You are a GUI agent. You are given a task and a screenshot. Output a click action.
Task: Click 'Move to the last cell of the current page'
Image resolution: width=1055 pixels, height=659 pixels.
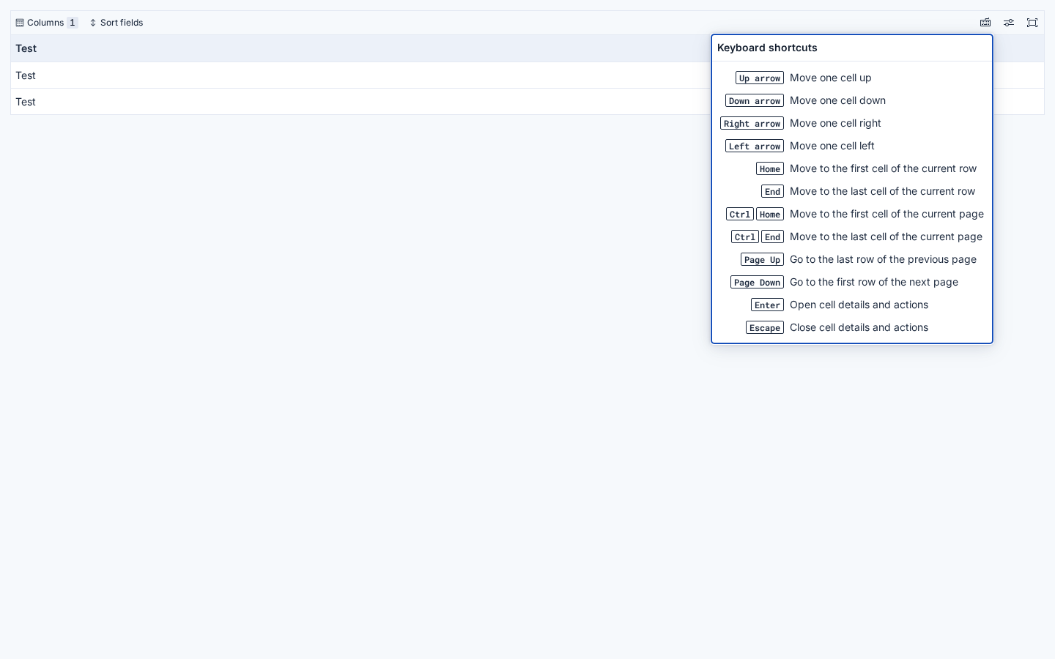[x=886, y=237]
